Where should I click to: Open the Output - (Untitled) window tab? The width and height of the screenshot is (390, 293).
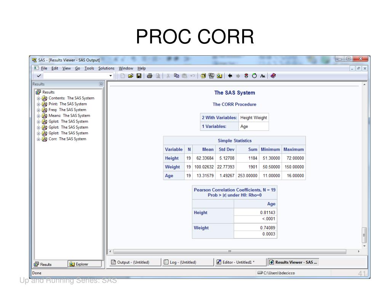click(x=135, y=262)
